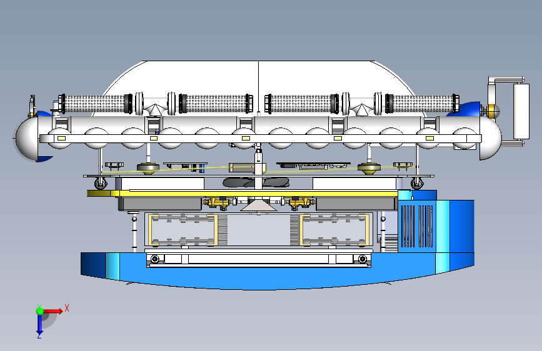Click the blue Z axis arrow of the triad
The image size is (542, 351).
click(39, 325)
